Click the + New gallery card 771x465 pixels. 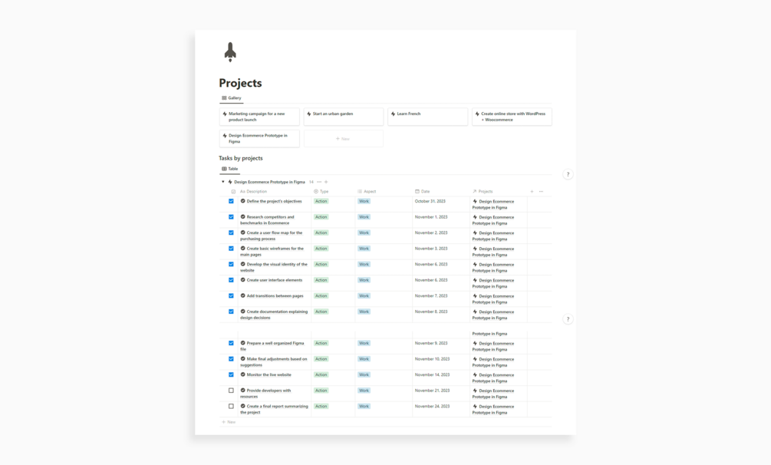[343, 138]
